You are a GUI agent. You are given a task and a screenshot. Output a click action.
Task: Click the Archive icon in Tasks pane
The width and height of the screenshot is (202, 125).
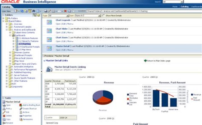coord(21,112)
